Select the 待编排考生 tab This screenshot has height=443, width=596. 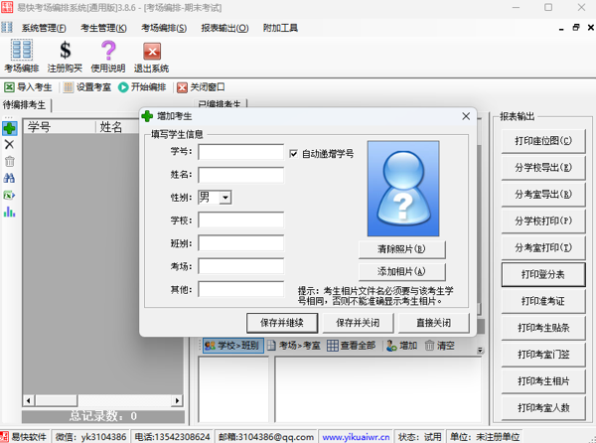(x=25, y=104)
